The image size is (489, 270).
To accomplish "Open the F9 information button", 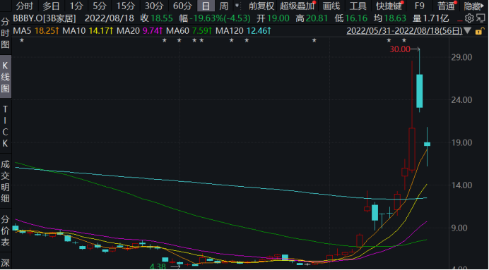I will click(x=420, y=6).
